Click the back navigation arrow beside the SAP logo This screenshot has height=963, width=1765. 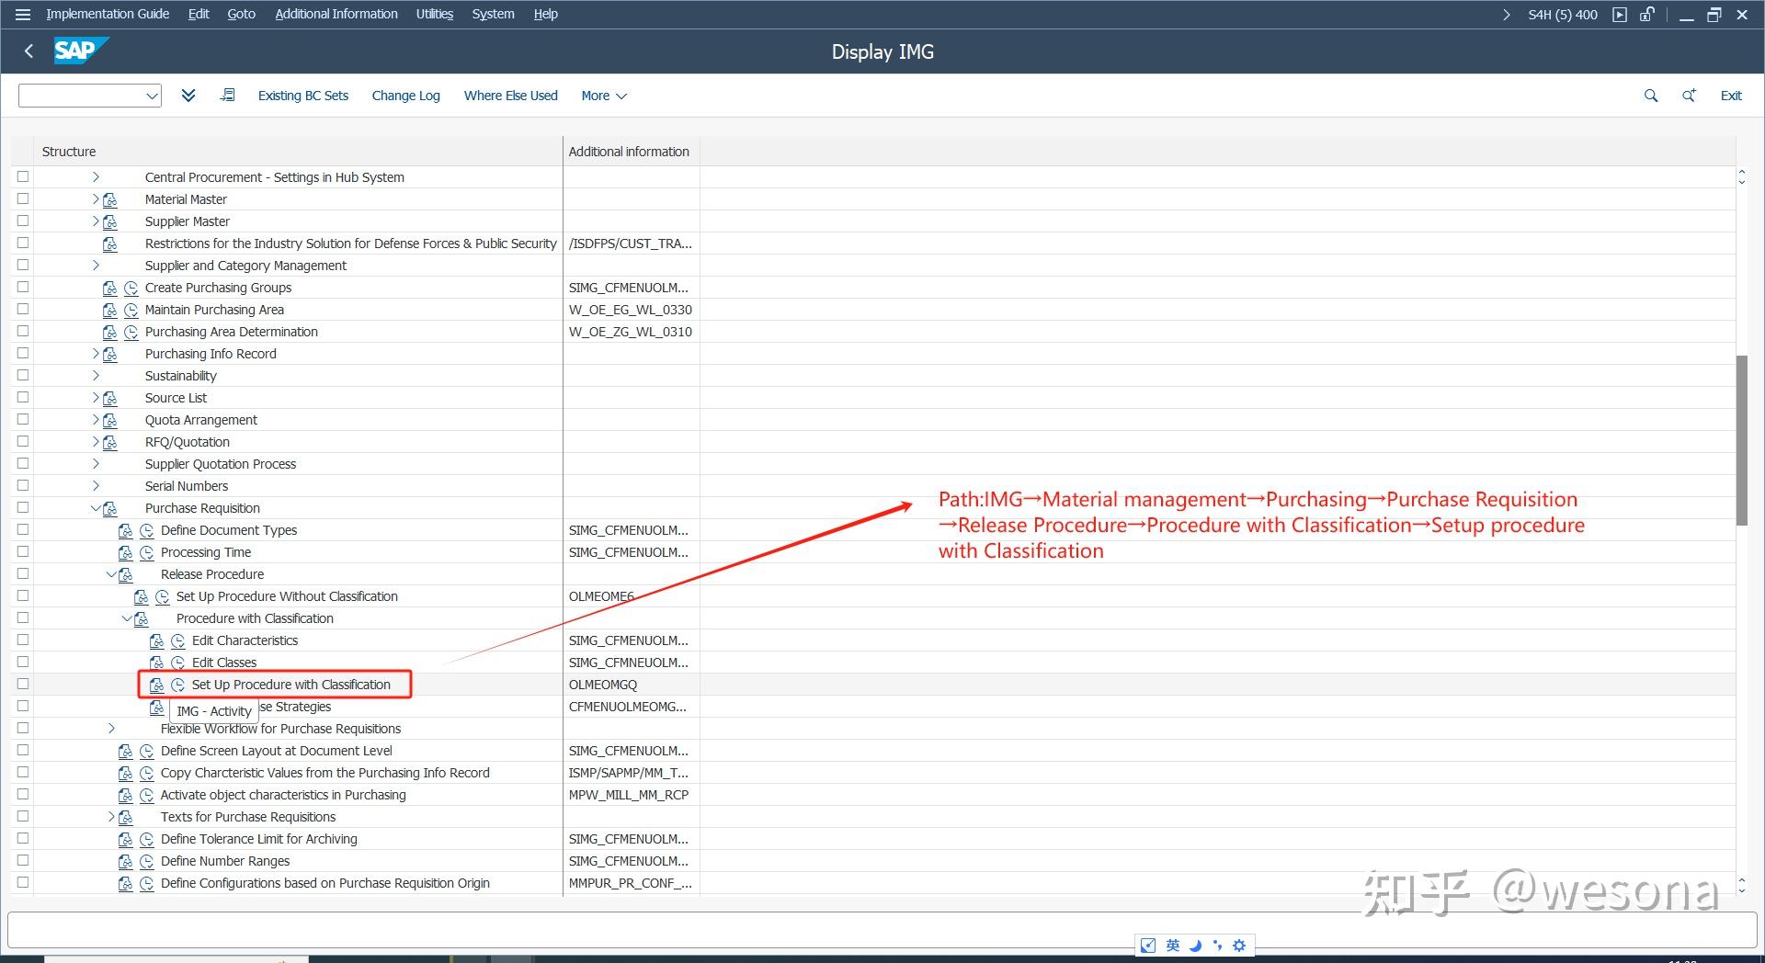(28, 51)
